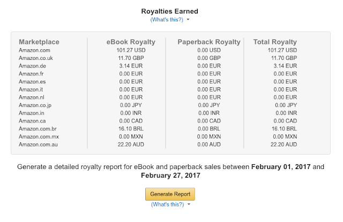The image size is (343, 222).
Task: Select the Amazon.in marketplace entry
Action: (x=33, y=113)
